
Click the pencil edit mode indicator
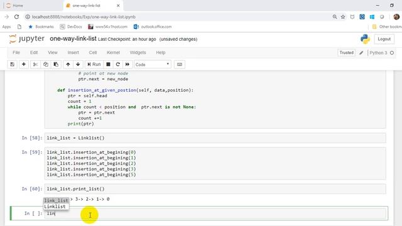pos(361,53)
